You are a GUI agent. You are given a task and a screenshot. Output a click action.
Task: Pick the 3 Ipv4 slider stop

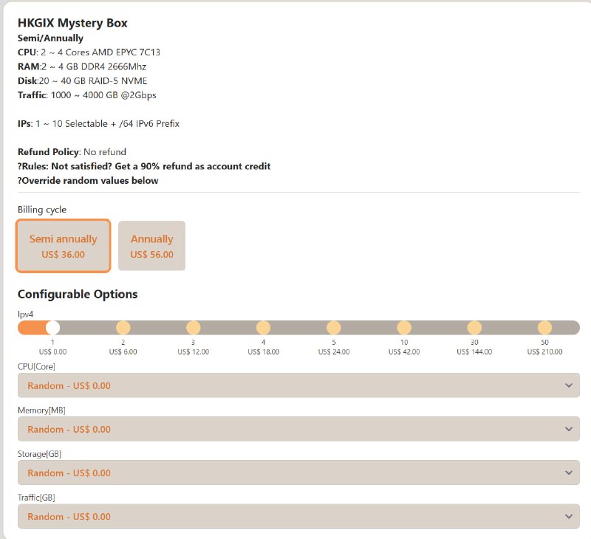click(193, 328)
